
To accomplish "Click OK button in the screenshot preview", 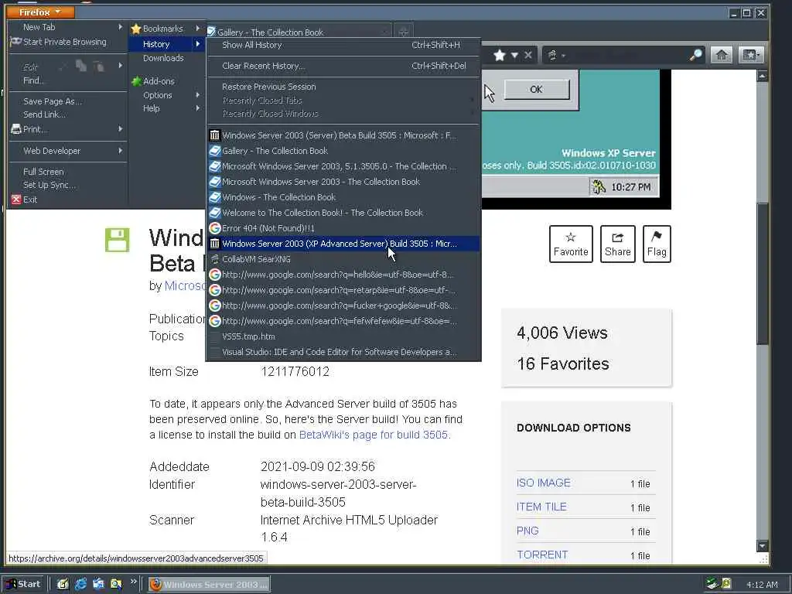I will [x=537, y=90].
